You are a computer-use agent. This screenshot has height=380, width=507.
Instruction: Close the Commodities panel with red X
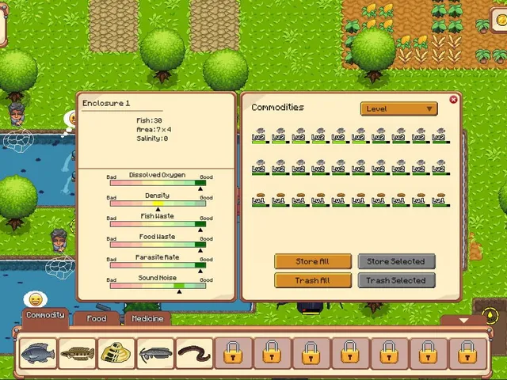pyautogui.click(x=453, y=100)
